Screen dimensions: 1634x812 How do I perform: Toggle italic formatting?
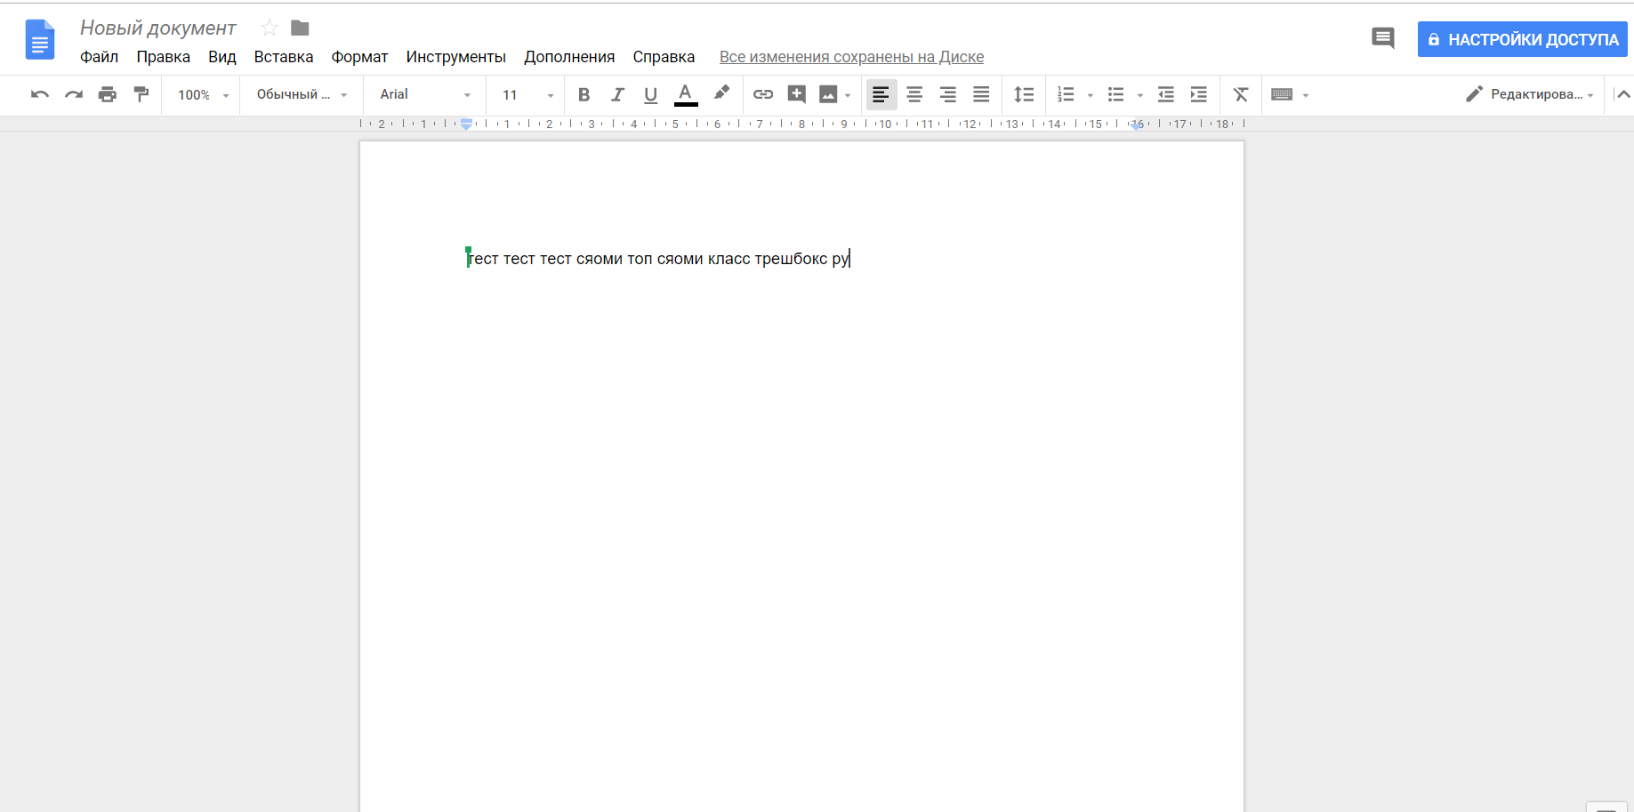tap(617, 94)
